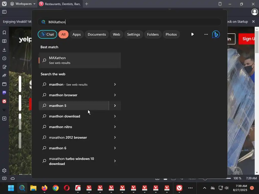Click the taskbar Search icon
The width and height of the screenshot is (259, 194).
22,188
